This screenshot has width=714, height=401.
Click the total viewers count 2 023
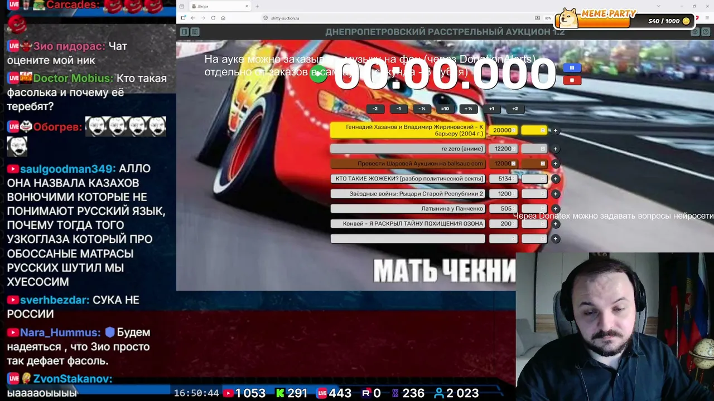pyautogui.click(x=462, y=393)
